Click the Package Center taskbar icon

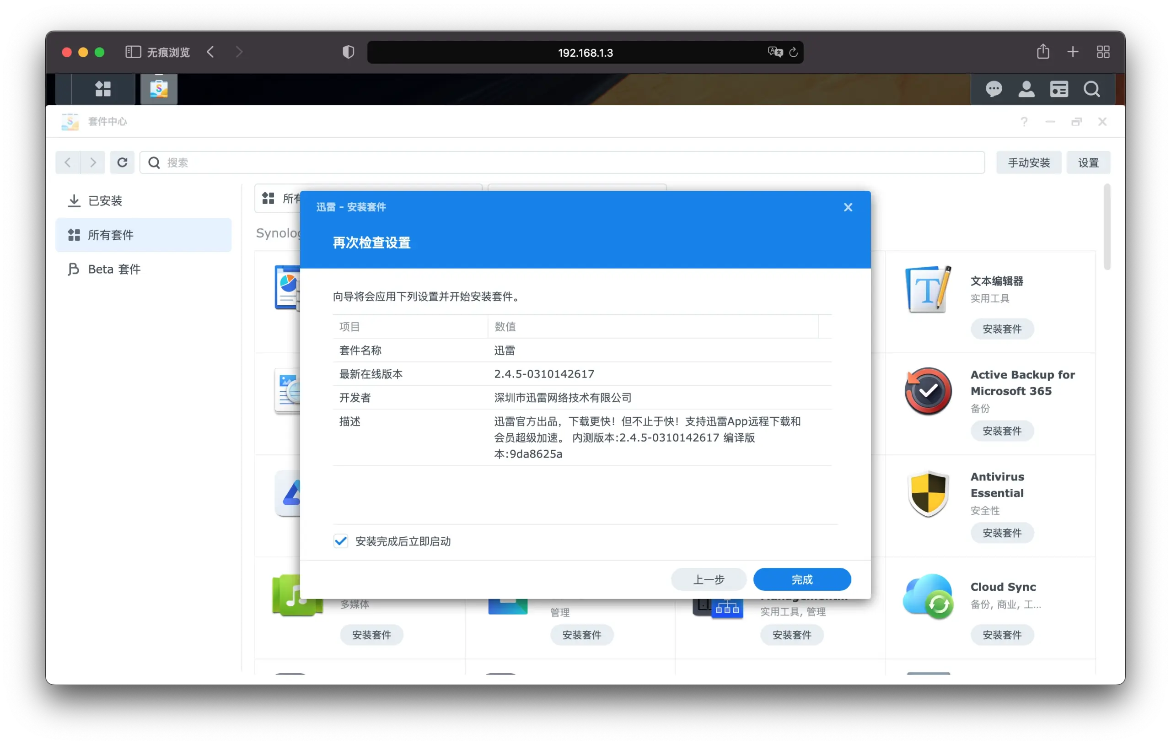(x=159, y=89)
